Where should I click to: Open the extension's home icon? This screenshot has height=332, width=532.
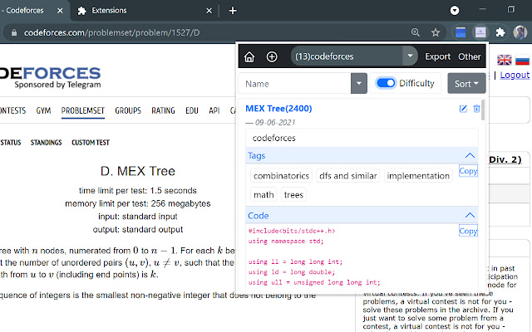point(249,56)
